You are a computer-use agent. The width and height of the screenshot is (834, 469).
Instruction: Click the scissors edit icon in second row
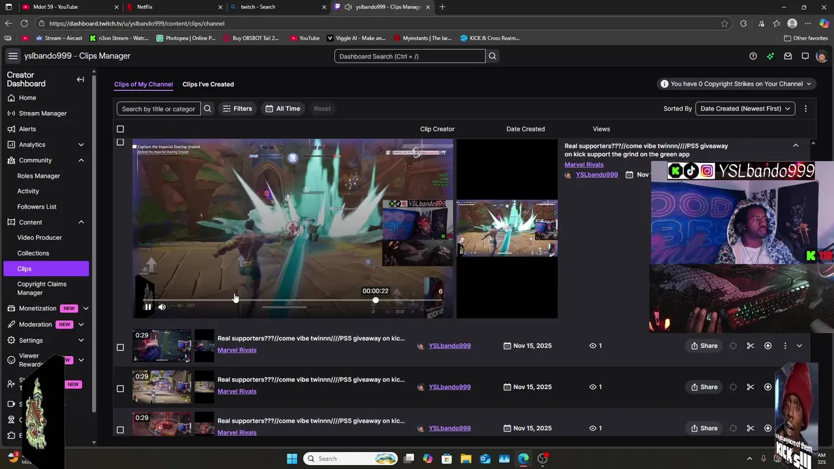click(x=751, y=387)
